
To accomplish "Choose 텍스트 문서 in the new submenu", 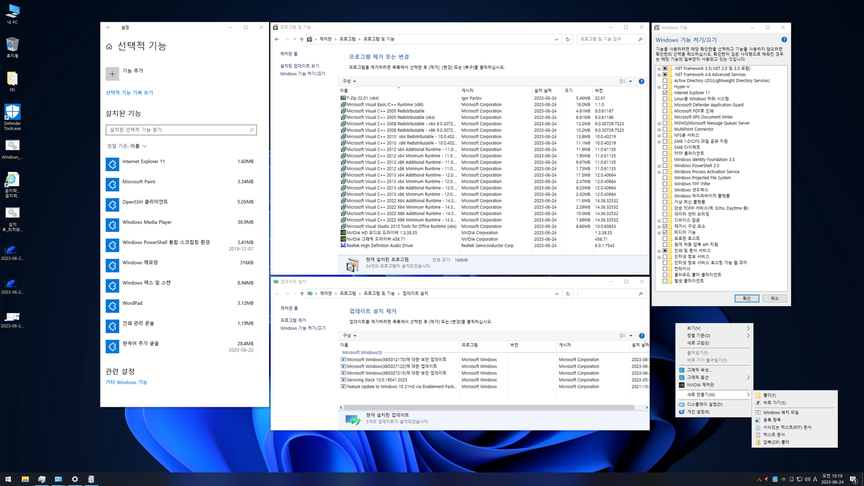I will point(794,435).
